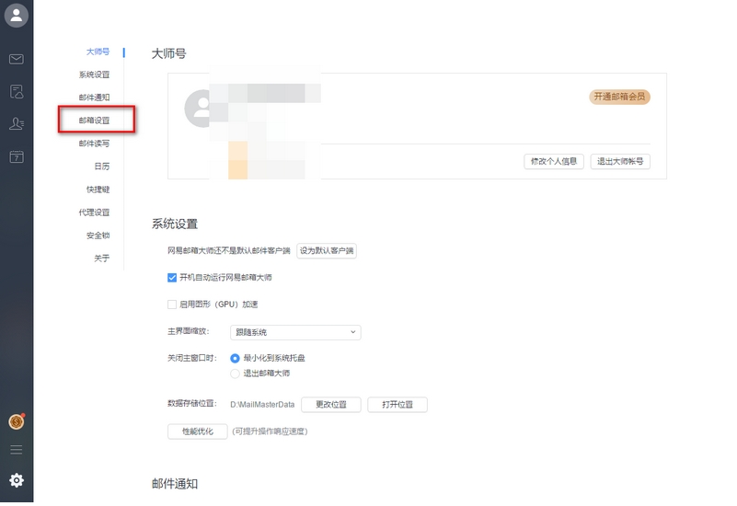Click 开通邮箱会员 membership badge
Viewport: 737px width, 506px height.
(619, 97)
